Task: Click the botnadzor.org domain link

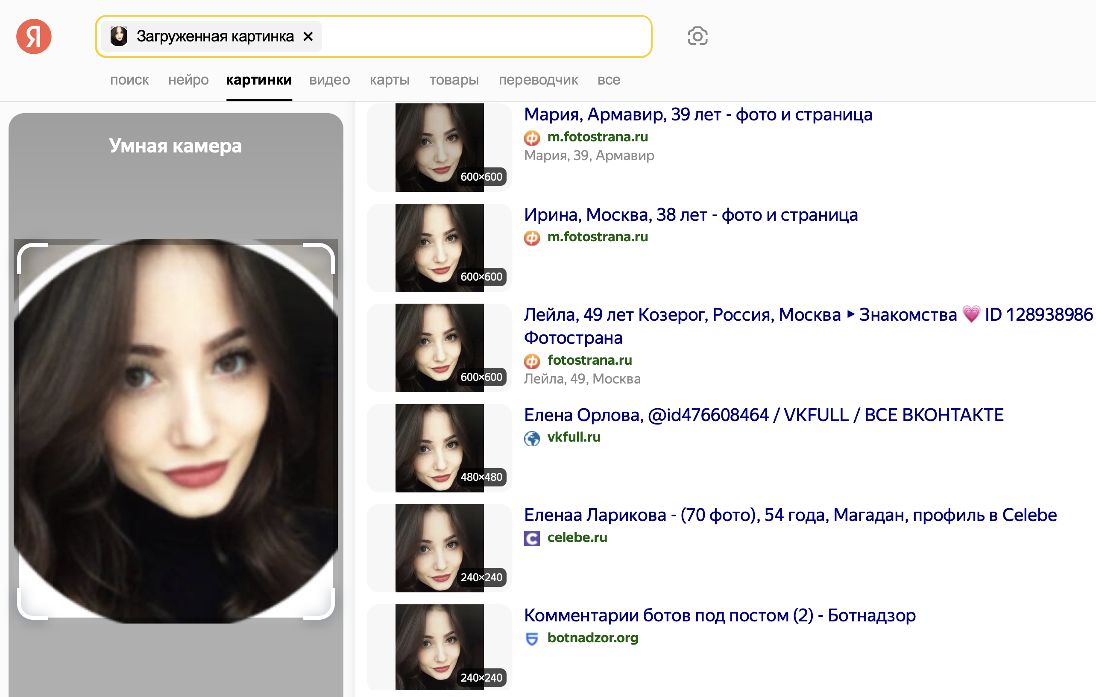Action: tap(593, 637)
